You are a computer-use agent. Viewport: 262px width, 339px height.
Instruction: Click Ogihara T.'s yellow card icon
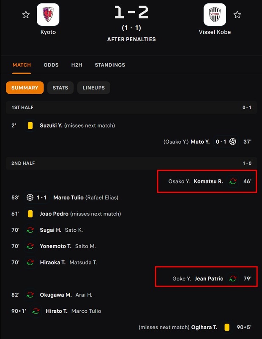227,327
